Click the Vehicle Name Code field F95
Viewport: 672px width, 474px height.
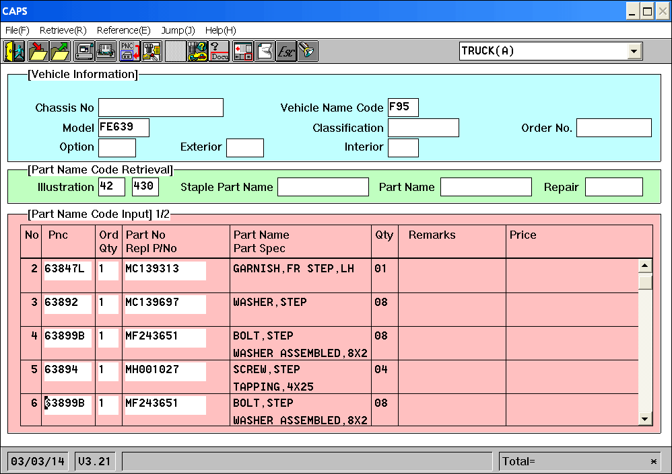point(403,108)
